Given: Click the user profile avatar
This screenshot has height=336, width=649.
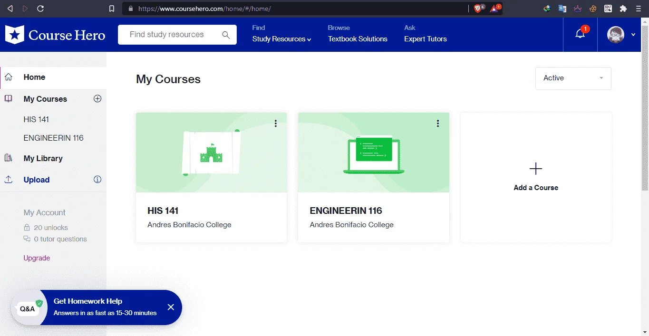Looking at the screenshot, I should [616, 35].
